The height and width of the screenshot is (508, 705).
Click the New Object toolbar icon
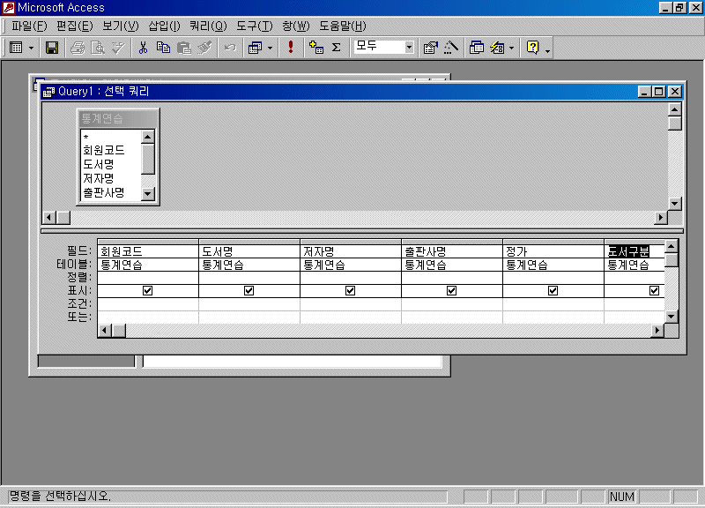click(497, 48)
